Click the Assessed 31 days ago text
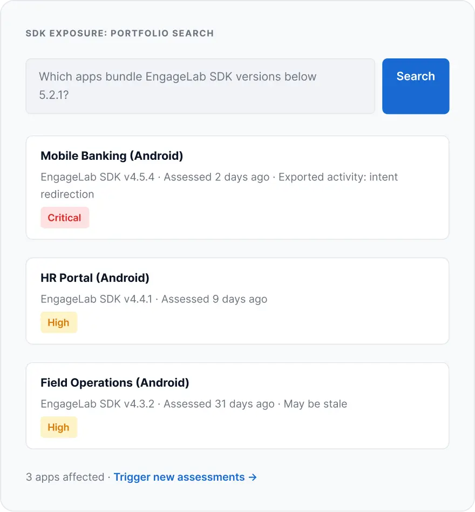Viewport: 475px width, 512px height. tap(219, 404)
